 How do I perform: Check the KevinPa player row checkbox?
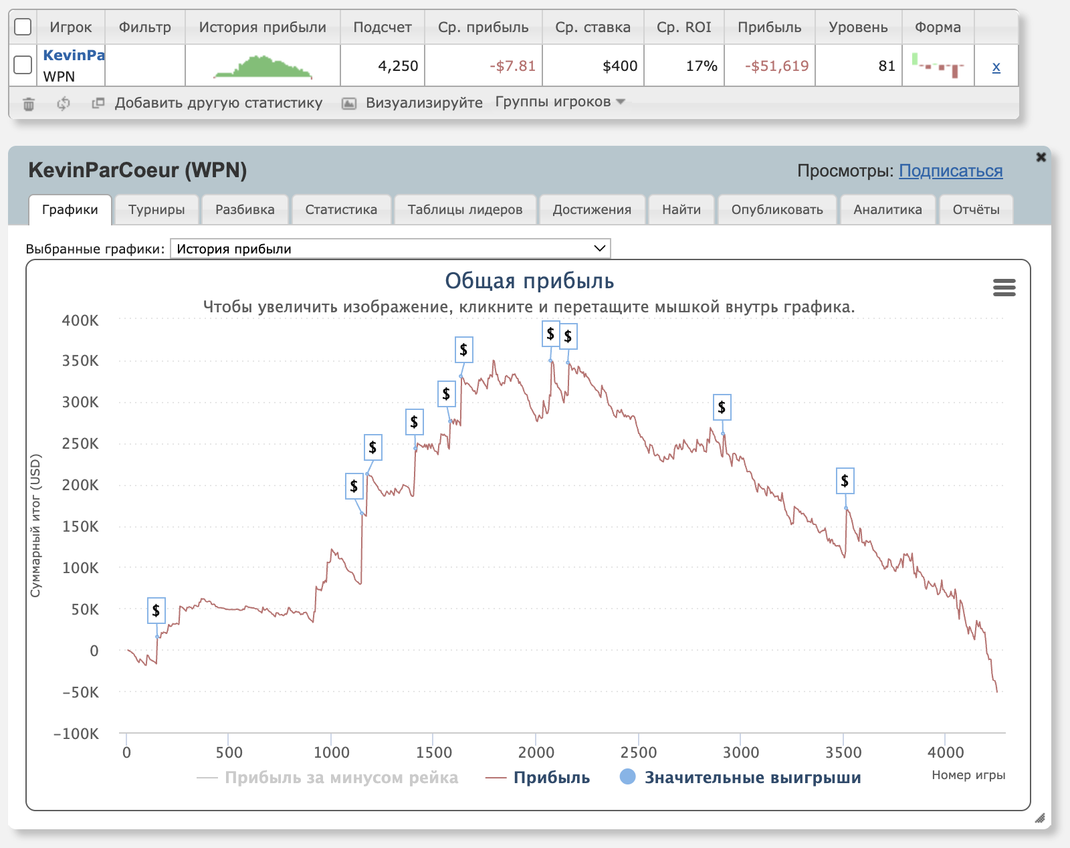coord(23,65)
